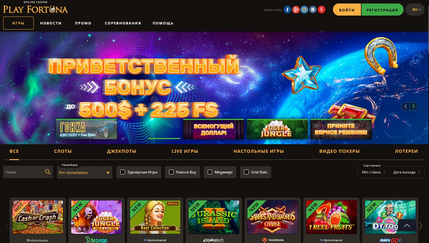
Task: Log in via the Facebook icon
Action: click(x=287, y=10)
